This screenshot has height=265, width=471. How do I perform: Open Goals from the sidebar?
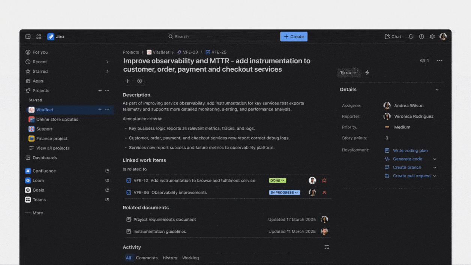click(x=34, y=190)
